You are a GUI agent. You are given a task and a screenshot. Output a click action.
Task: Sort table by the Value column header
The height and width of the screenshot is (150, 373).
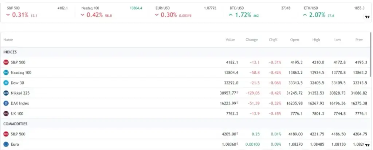(x=230, y=40)
